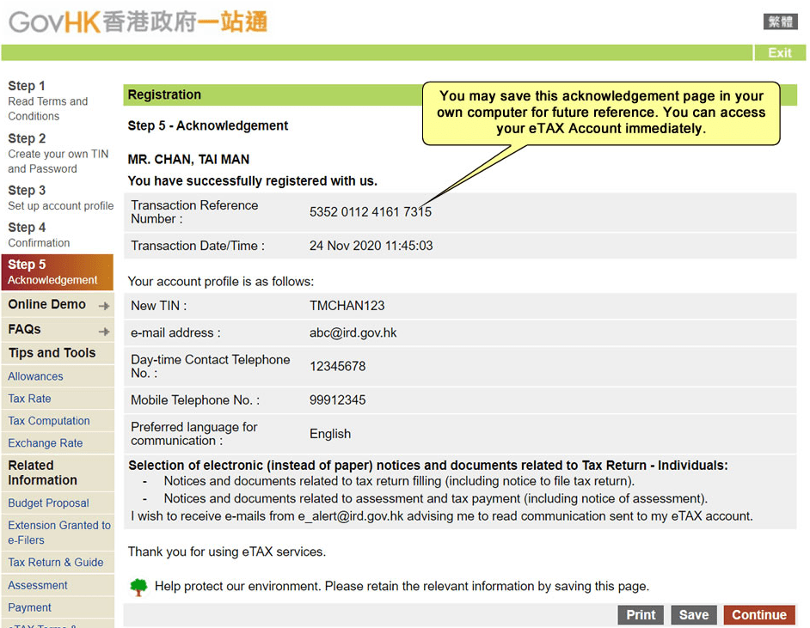Viewport: 810px width, 628px height.
Task: Open Step 4 Confirmation
Action: 39,235
